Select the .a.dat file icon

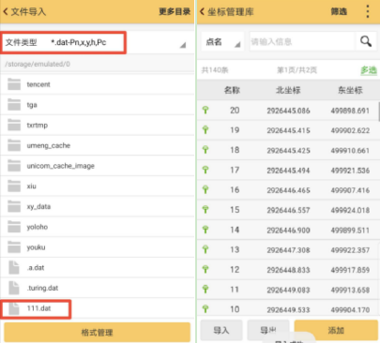[14, 267]
